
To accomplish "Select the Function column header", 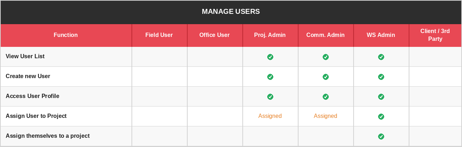I will pyautogui.click(x=66, y=35).
